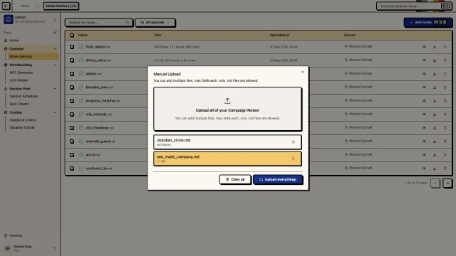
Task: Open Statblock Creator tool
Action: pos(23,120)
